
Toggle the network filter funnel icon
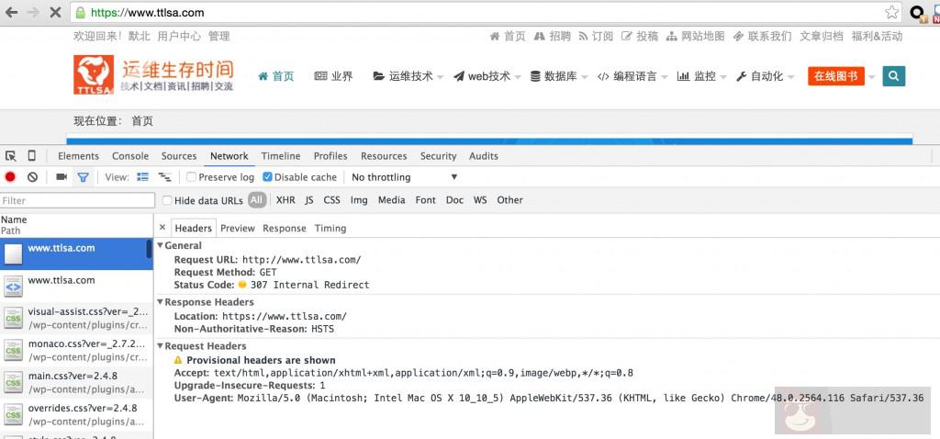(83, 177)
